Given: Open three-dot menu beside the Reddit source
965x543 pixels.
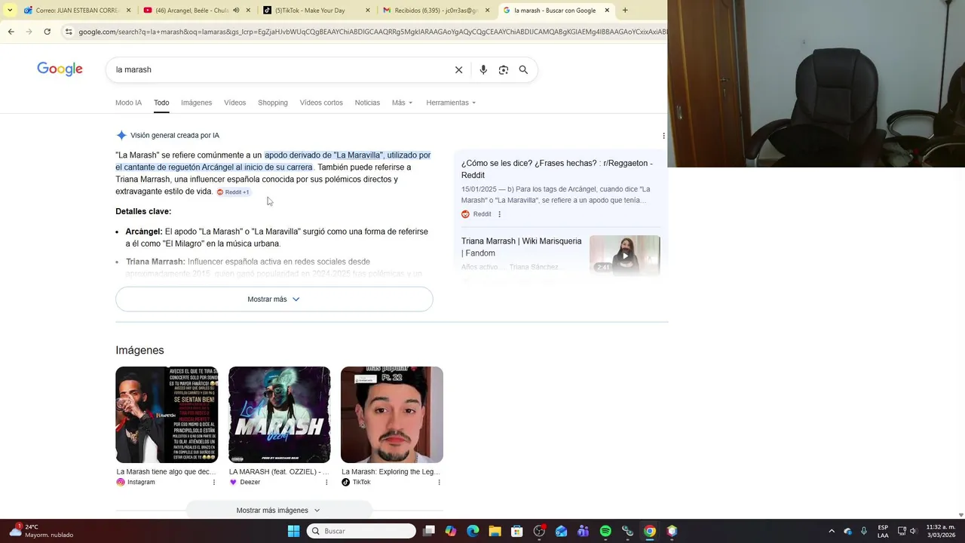Looking at the screenshot, I should click(499, 214).
